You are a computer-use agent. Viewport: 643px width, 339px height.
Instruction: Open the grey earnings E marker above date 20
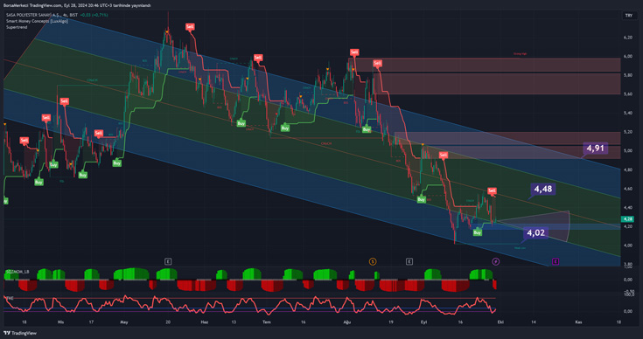pyautogui.click(x=168, y=261)
